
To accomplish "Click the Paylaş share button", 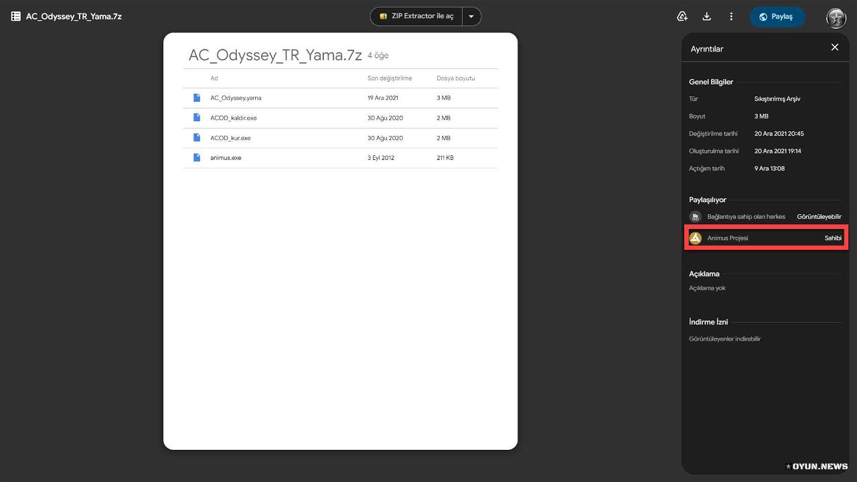I will 777,17.
